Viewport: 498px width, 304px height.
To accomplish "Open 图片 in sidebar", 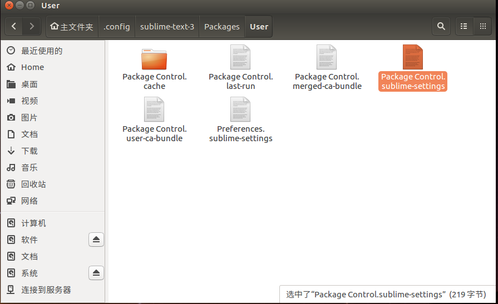I will coord(52,118).
